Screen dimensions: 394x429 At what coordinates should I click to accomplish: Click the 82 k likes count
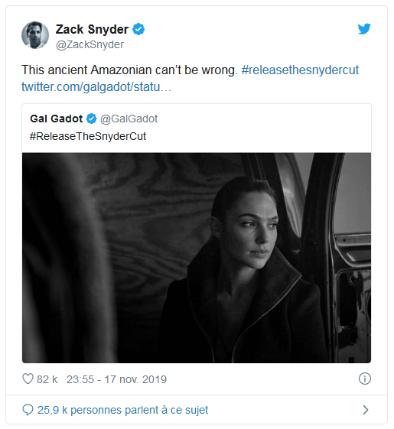point(47,379)
